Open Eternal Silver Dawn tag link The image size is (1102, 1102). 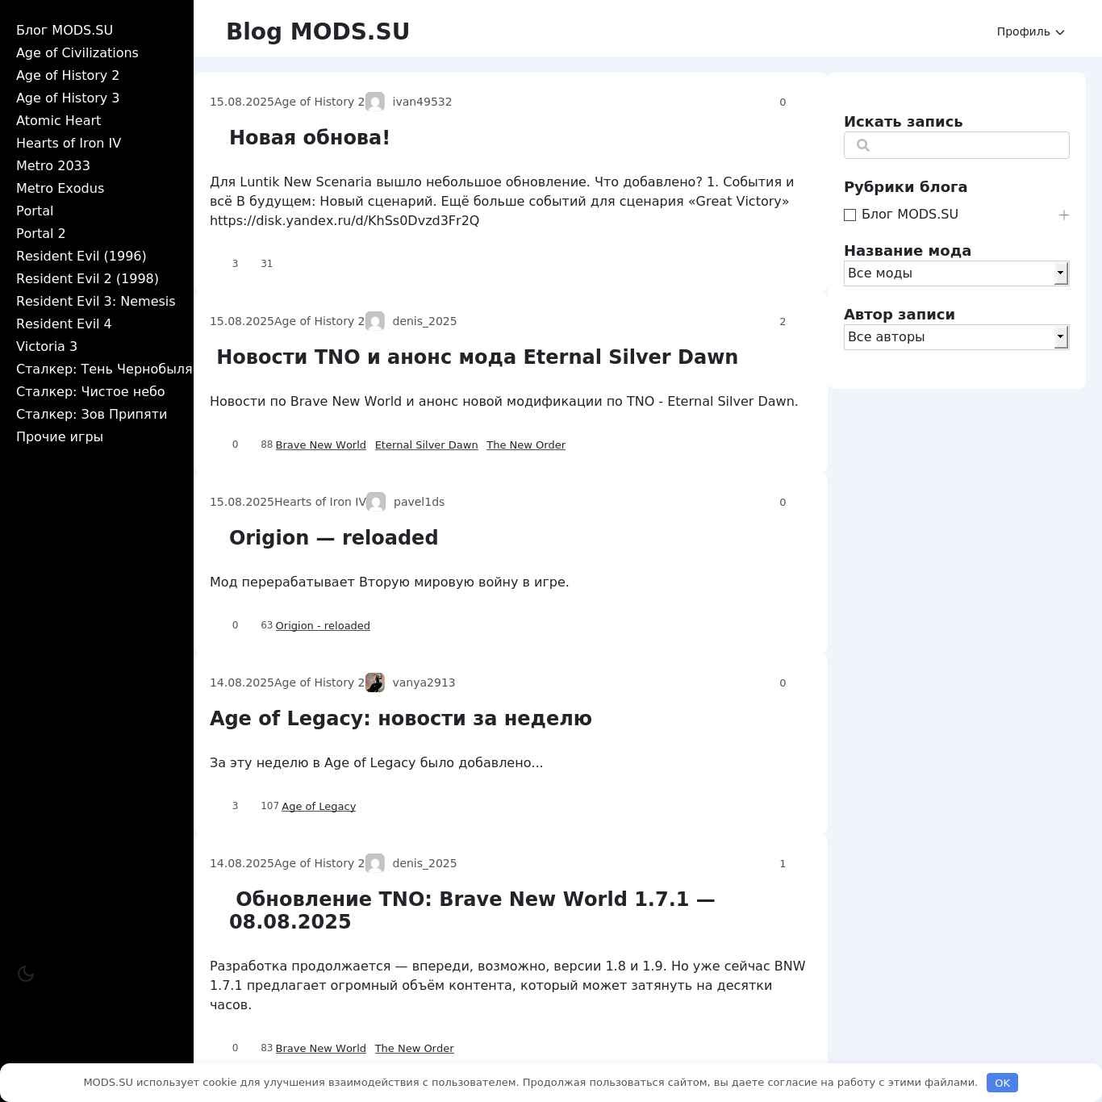(x=426, y=445)
